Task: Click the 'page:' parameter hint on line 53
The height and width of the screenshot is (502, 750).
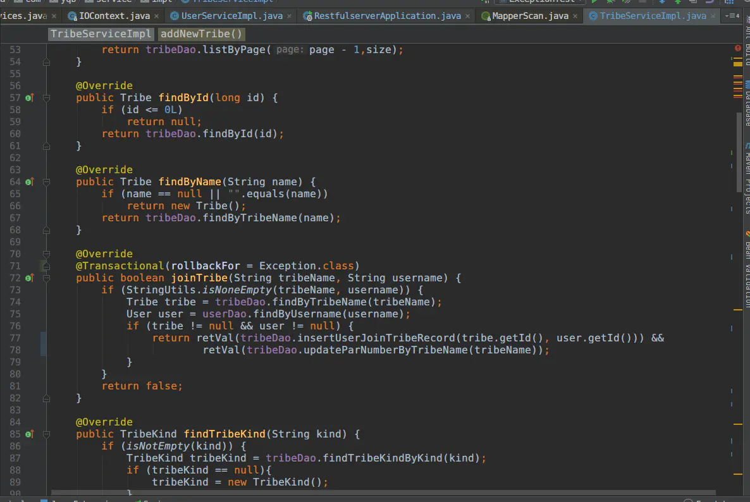Action: click(x=290, y=50)
